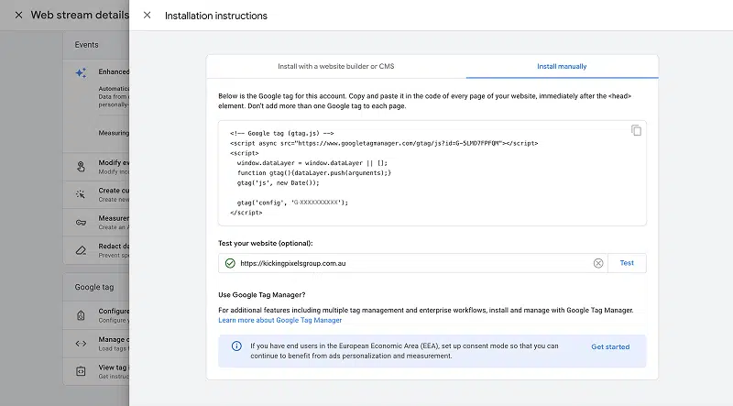Click the View tag instructions icon
733x406 pixels.
[81, 371]
